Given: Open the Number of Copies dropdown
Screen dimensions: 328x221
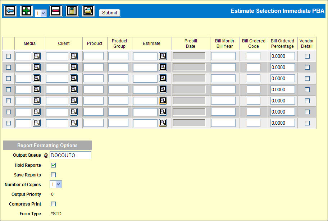Looking at the screenshot, I should (56, 184).
